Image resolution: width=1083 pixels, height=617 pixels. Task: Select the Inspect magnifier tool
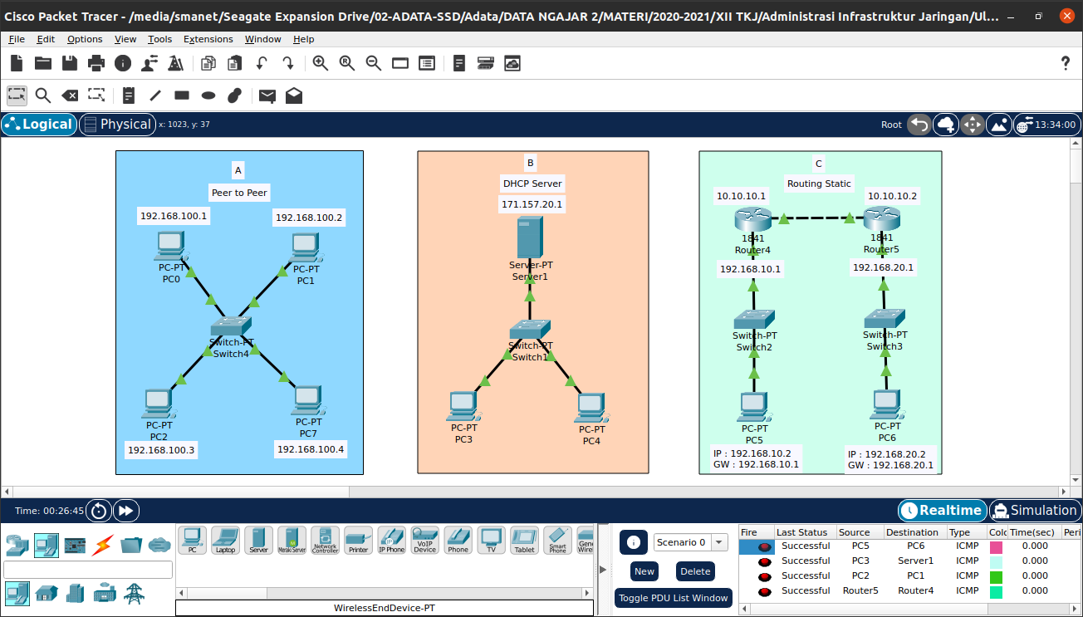click(x=43, y=95)
